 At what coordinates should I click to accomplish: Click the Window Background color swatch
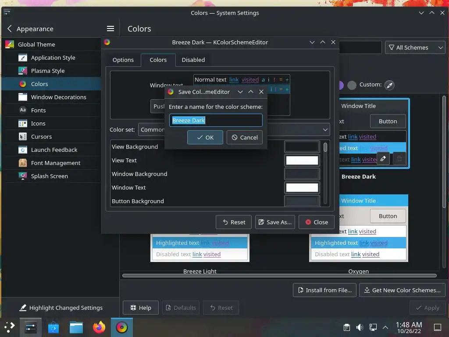(302, 174)
